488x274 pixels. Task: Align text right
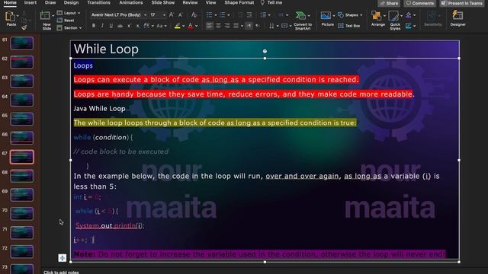[x=227, y=26]
